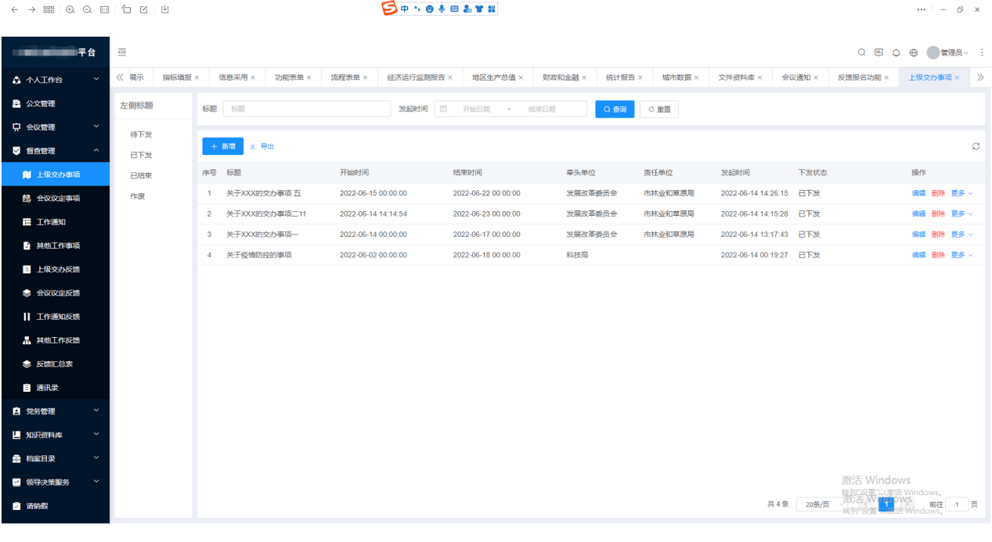Collapse the sidebar with the hamburger icon

point(122,52)
